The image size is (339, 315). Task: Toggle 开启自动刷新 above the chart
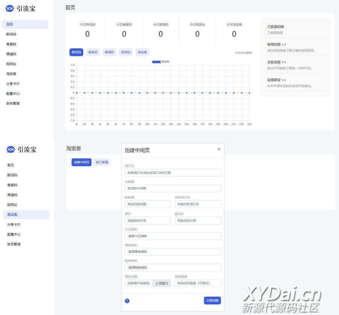click(243, 53)
